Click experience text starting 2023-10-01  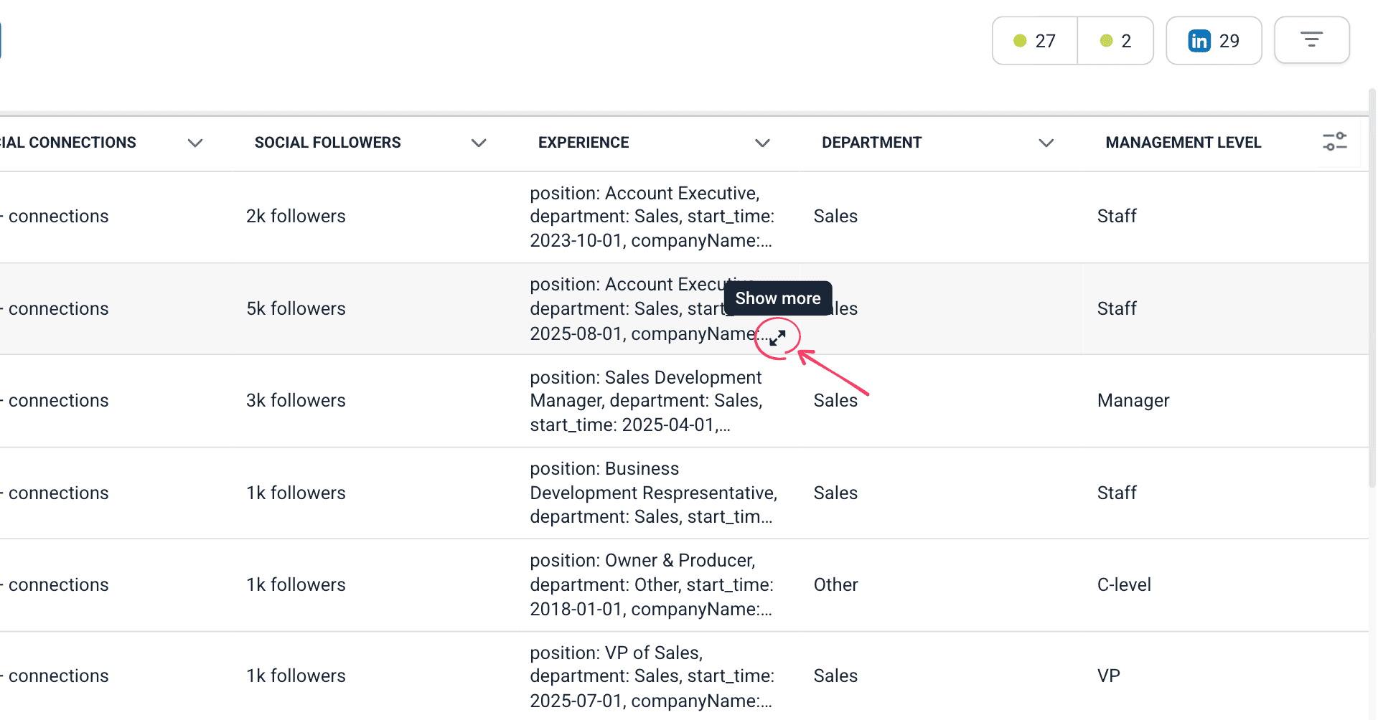pos(652,217)
